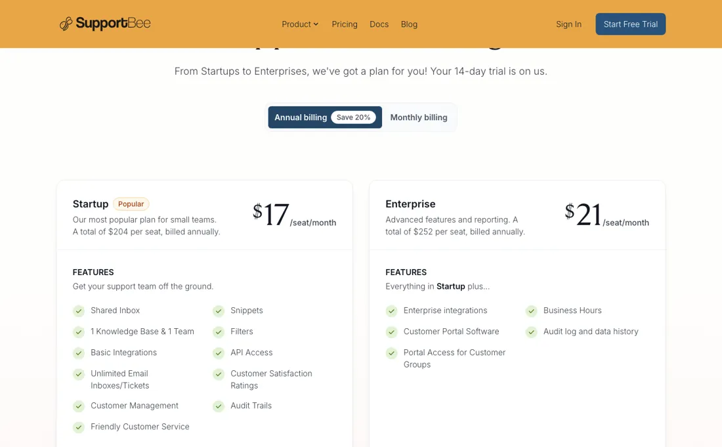Image resolution: width=722 pixels, height=447 pixels.
Task: Click the "Unlimited Email Inboxes/Tickets" text
Action: pos(119,379)
